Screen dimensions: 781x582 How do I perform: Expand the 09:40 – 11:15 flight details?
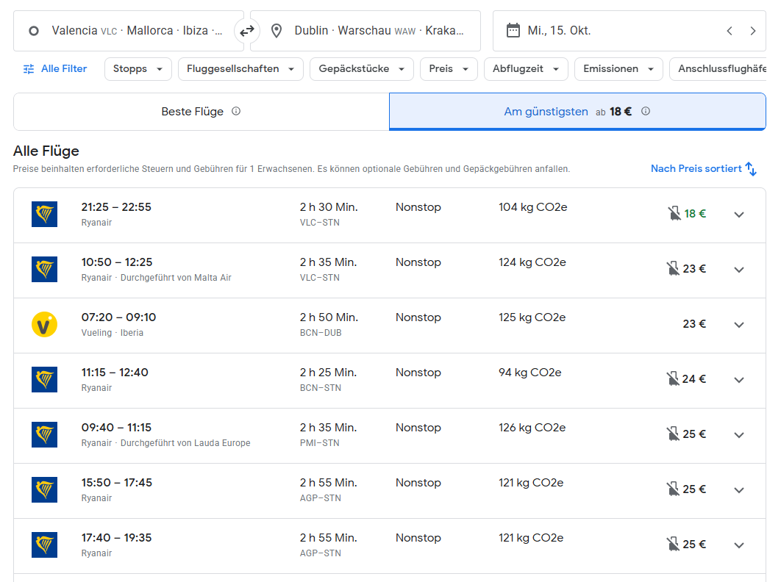(739, 435)
